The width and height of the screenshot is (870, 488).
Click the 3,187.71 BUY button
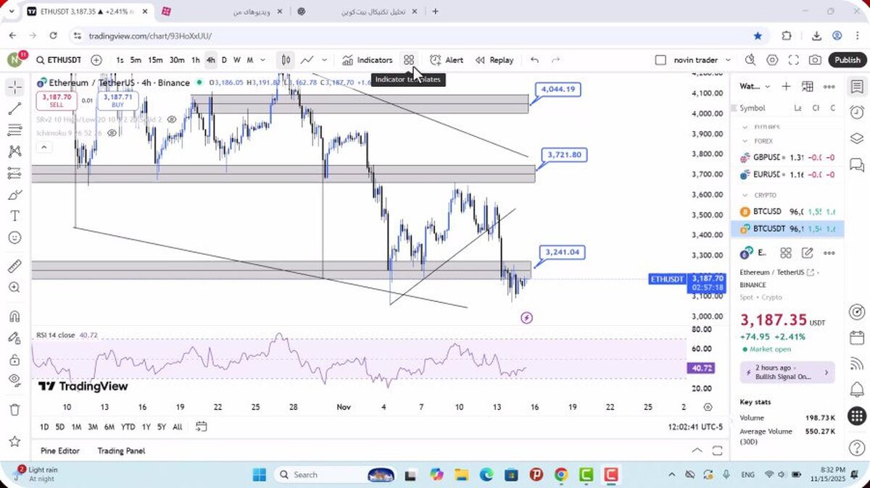pos(118,101)
